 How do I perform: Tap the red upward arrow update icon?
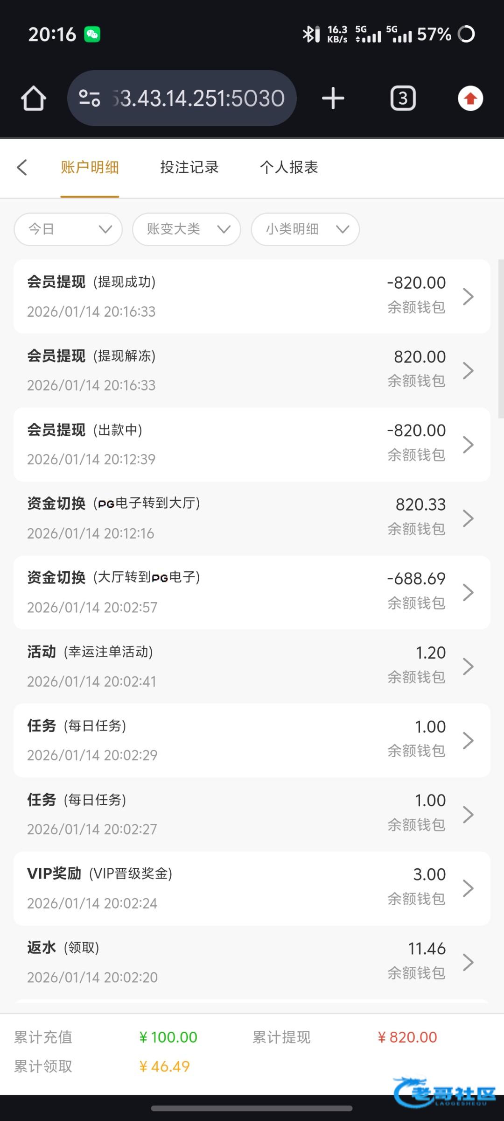point(470,99)
